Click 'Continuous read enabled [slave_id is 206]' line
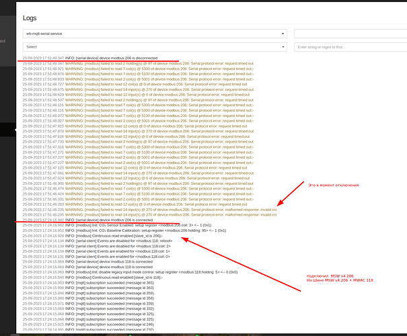The width and height of the screenshot is (407, 336). 93,236
